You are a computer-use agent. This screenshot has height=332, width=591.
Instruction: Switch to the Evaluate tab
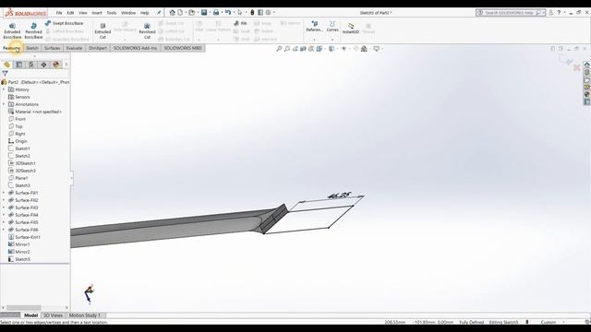74,48
